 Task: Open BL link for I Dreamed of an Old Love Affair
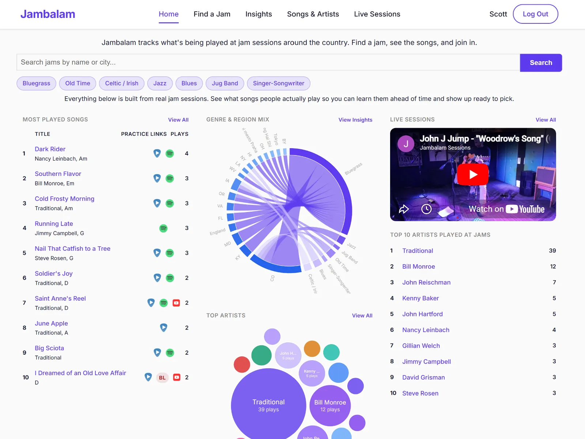pos(162,378)
